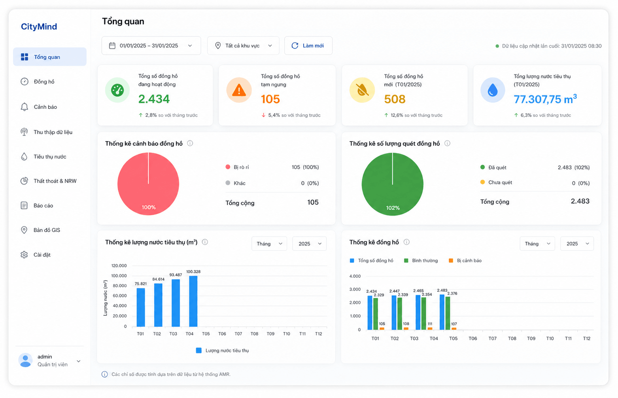Viewport: 618px width, 398px height.
Task: Click the value 2.434 active meters
Action: (x=154, y=99)
